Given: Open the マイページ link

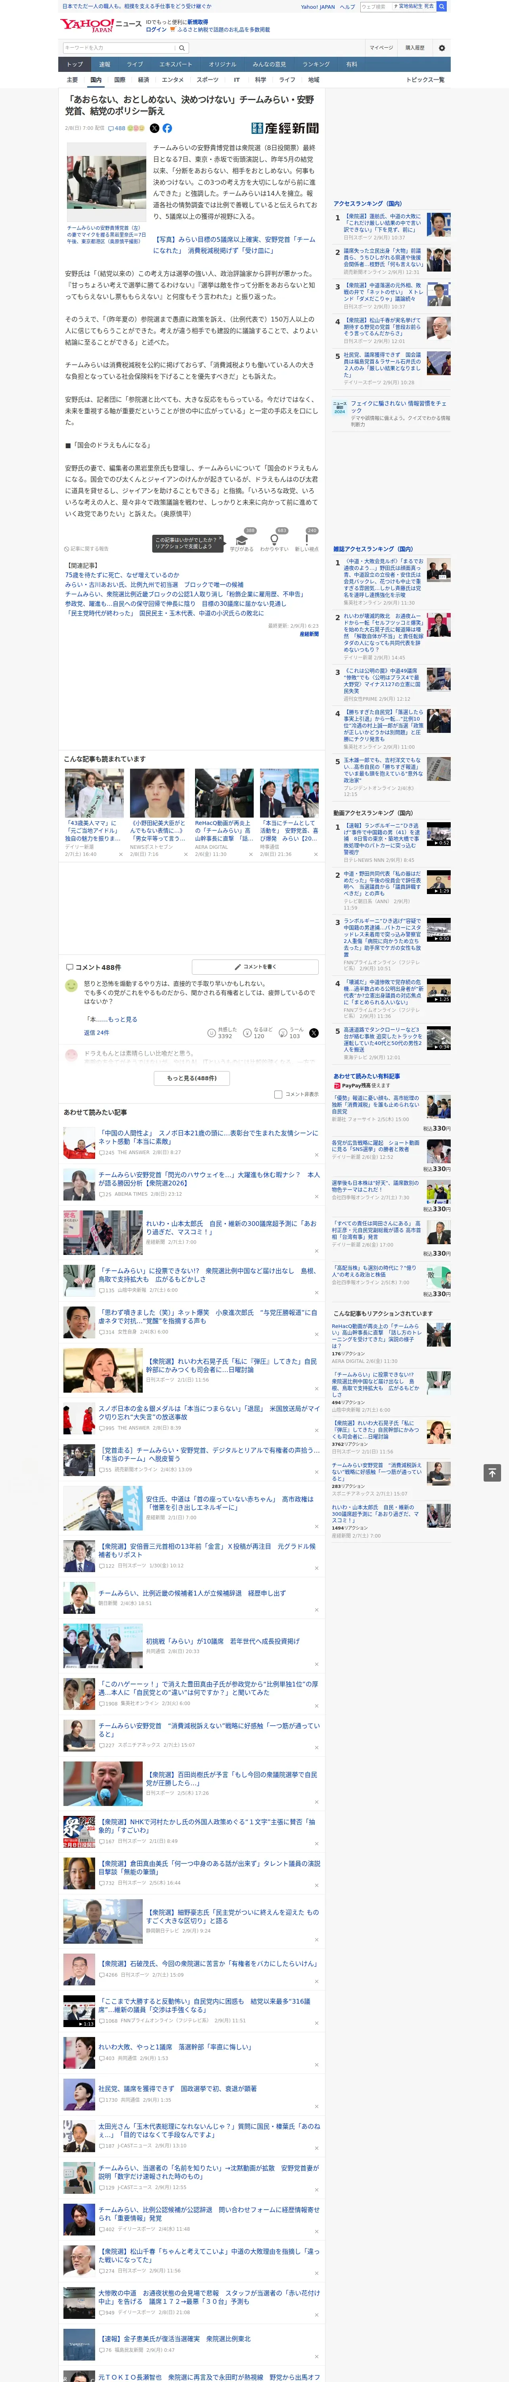Looking at the screenshot, I should (381, 48).
